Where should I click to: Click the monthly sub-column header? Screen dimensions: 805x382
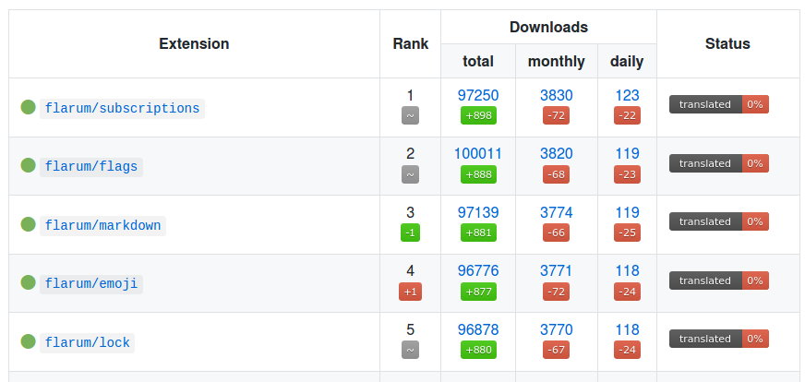tap(557, 61)
